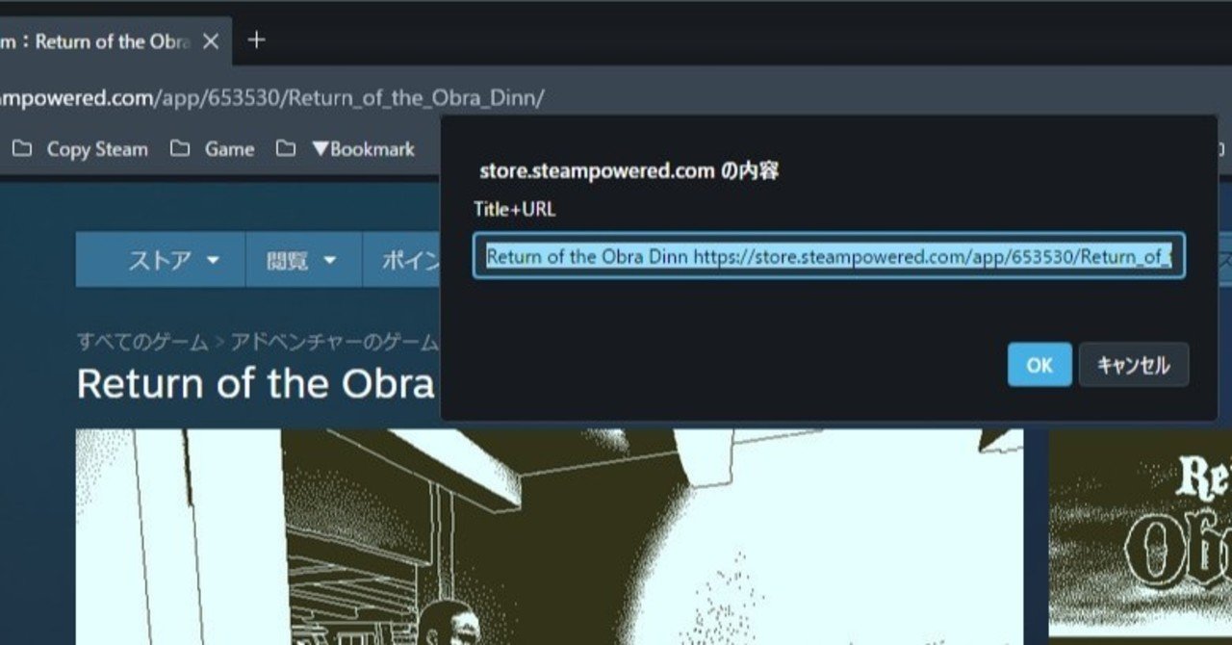
Task: Click the Obra Dinn header capsule image
Action: (1141, 536)
